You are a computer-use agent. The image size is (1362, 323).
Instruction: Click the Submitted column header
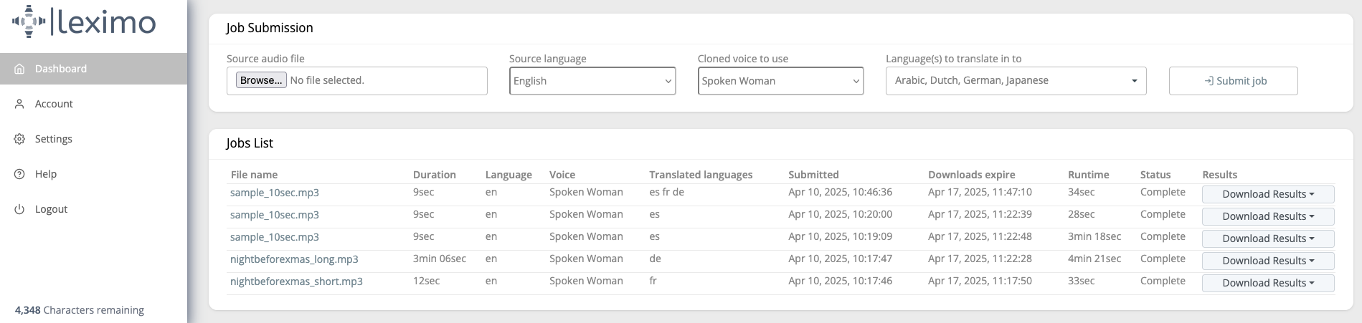click(813, 175)
